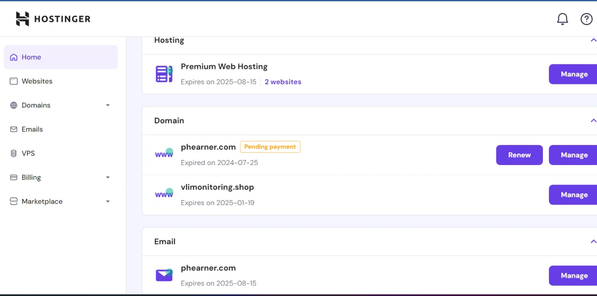The width and height of the screenshot is (597, 296).
Task: Click the VPS database icon in sidebar
Action: (x=14, y=153)
